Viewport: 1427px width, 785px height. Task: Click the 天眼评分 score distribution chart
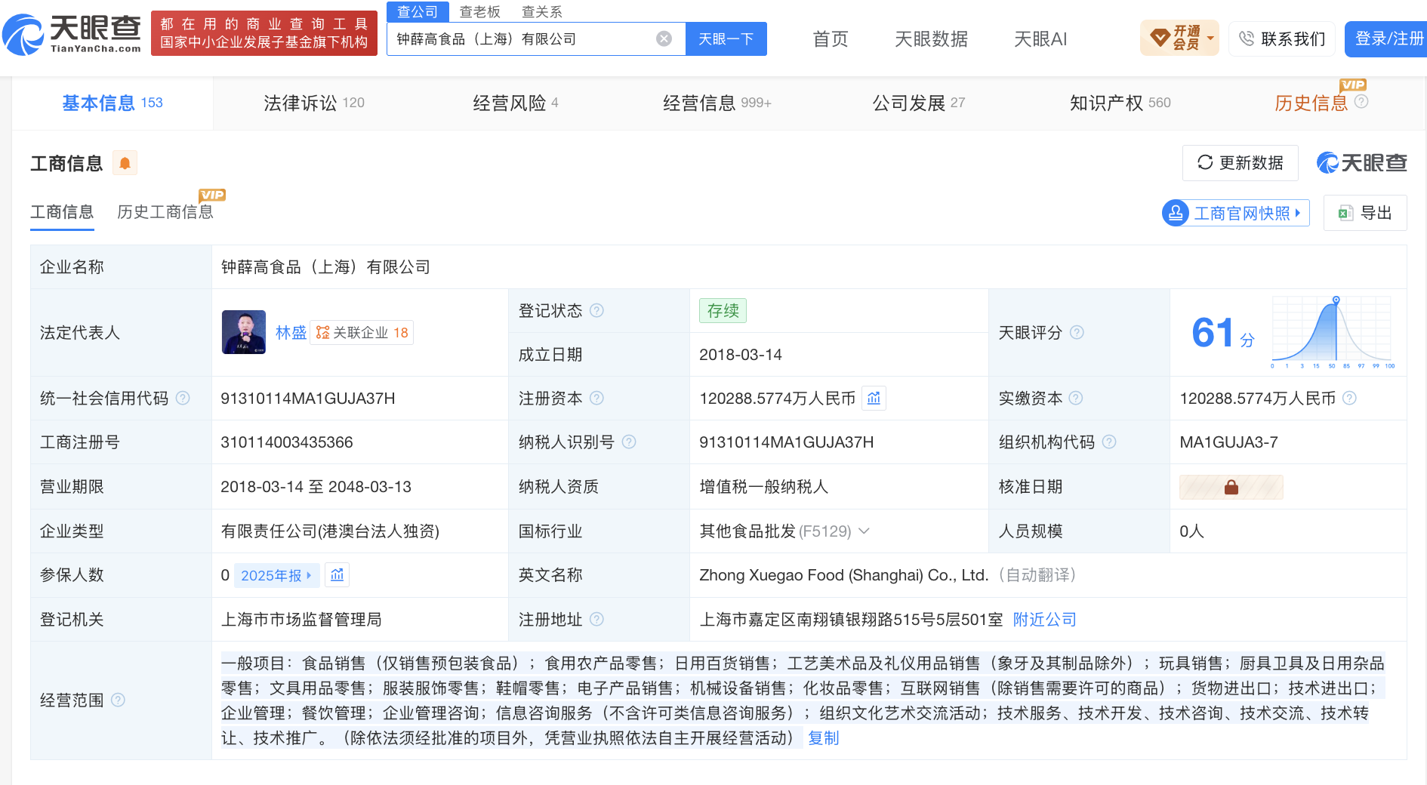(1333, 331)
